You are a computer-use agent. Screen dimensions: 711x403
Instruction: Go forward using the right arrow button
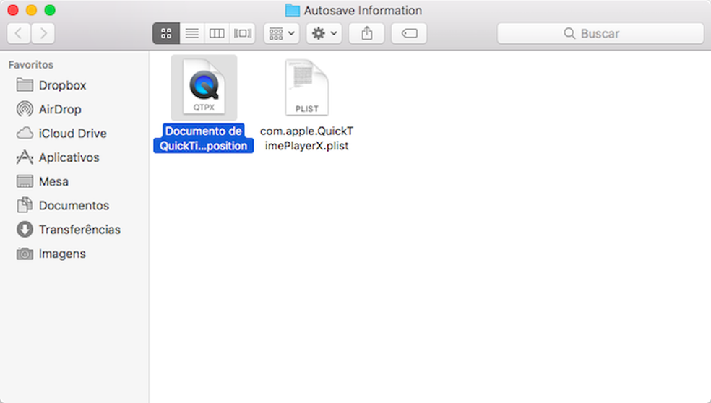[x=43, y=33]
